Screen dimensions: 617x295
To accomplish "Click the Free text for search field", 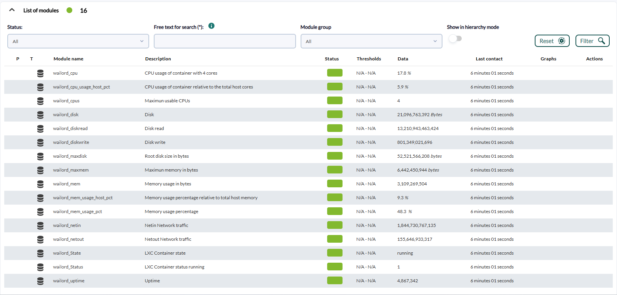I will tap(225, 41).
